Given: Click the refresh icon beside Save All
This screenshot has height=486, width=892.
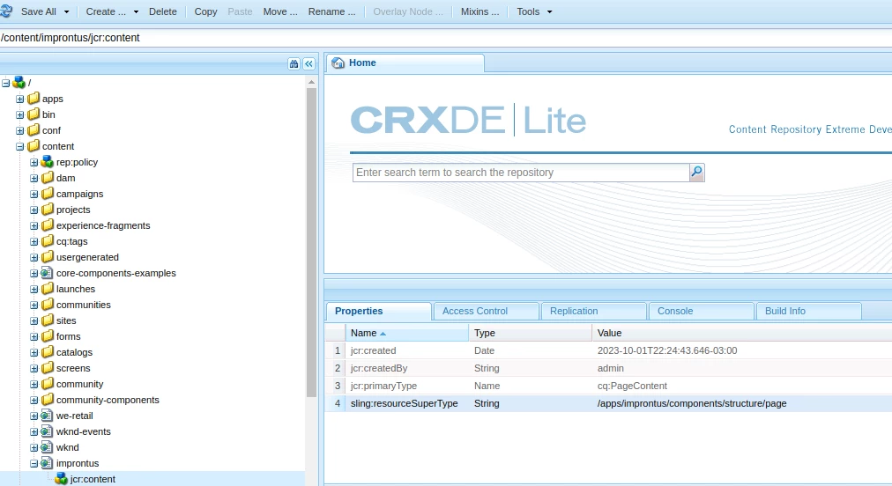Looking at the screenshot, I should [5, 11].
